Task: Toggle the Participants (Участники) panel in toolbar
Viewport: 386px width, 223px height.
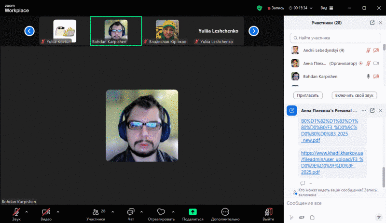Action: (x=96, y=212)
